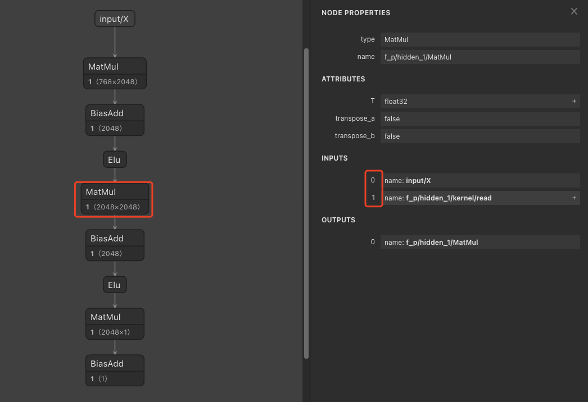Click the type field showing MatMul
This screenshot has width=588, height=402.
pos(480,39)
